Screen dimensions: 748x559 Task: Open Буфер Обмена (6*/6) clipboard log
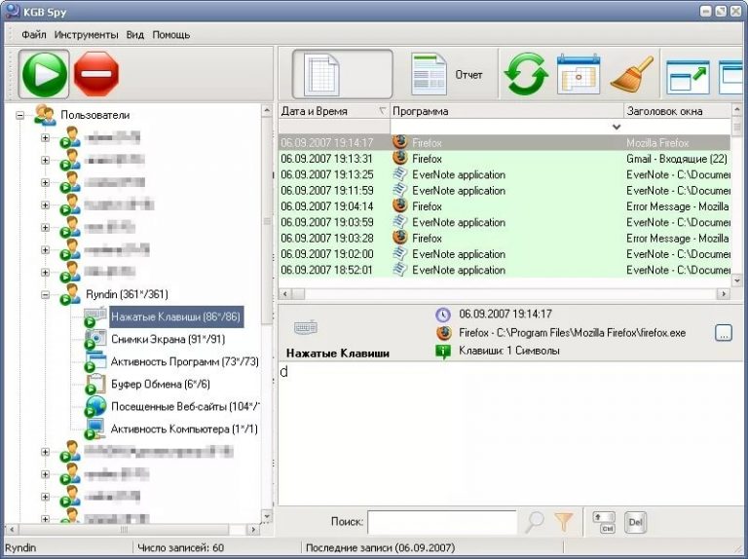161,384
